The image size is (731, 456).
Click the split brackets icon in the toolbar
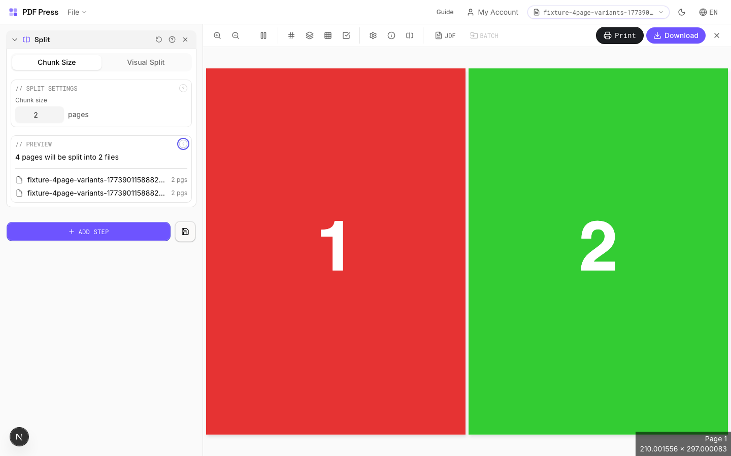pos(410,35)
